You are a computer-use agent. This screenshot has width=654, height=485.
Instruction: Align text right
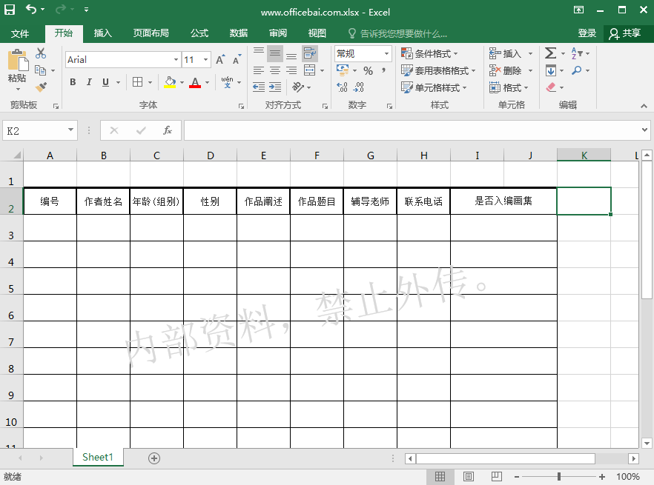(x=291, y=70)
